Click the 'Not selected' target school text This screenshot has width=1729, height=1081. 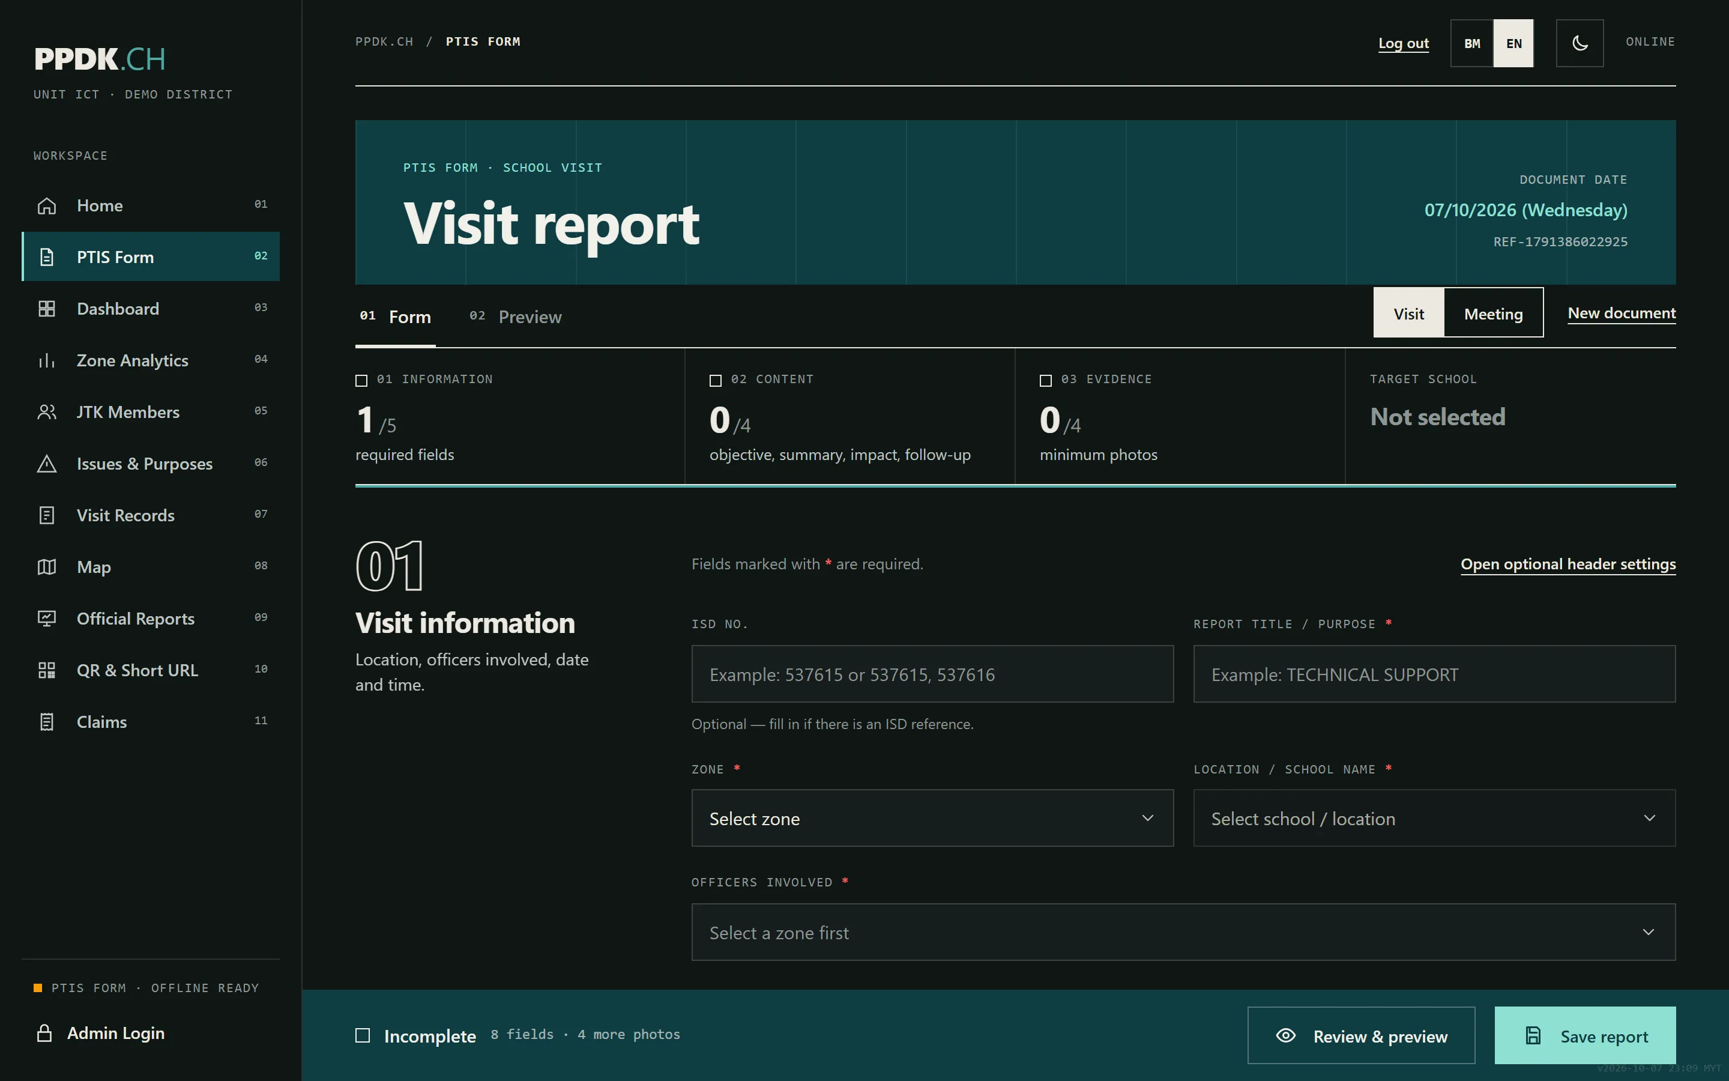click(1437, 417)
